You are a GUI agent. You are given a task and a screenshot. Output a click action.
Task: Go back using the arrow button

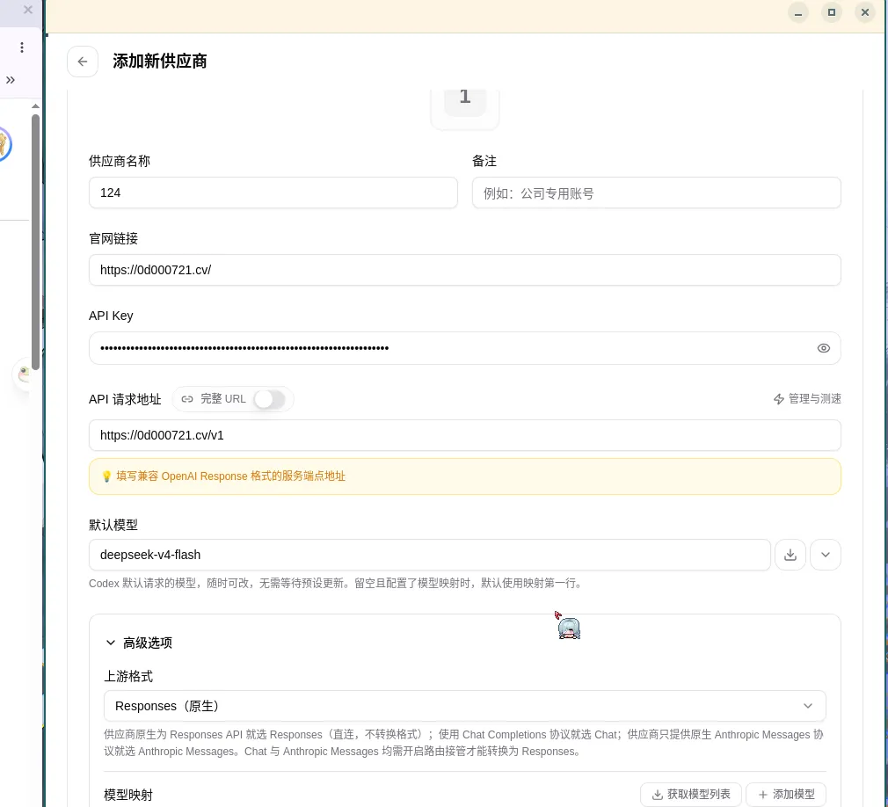[x=83, y=62]
